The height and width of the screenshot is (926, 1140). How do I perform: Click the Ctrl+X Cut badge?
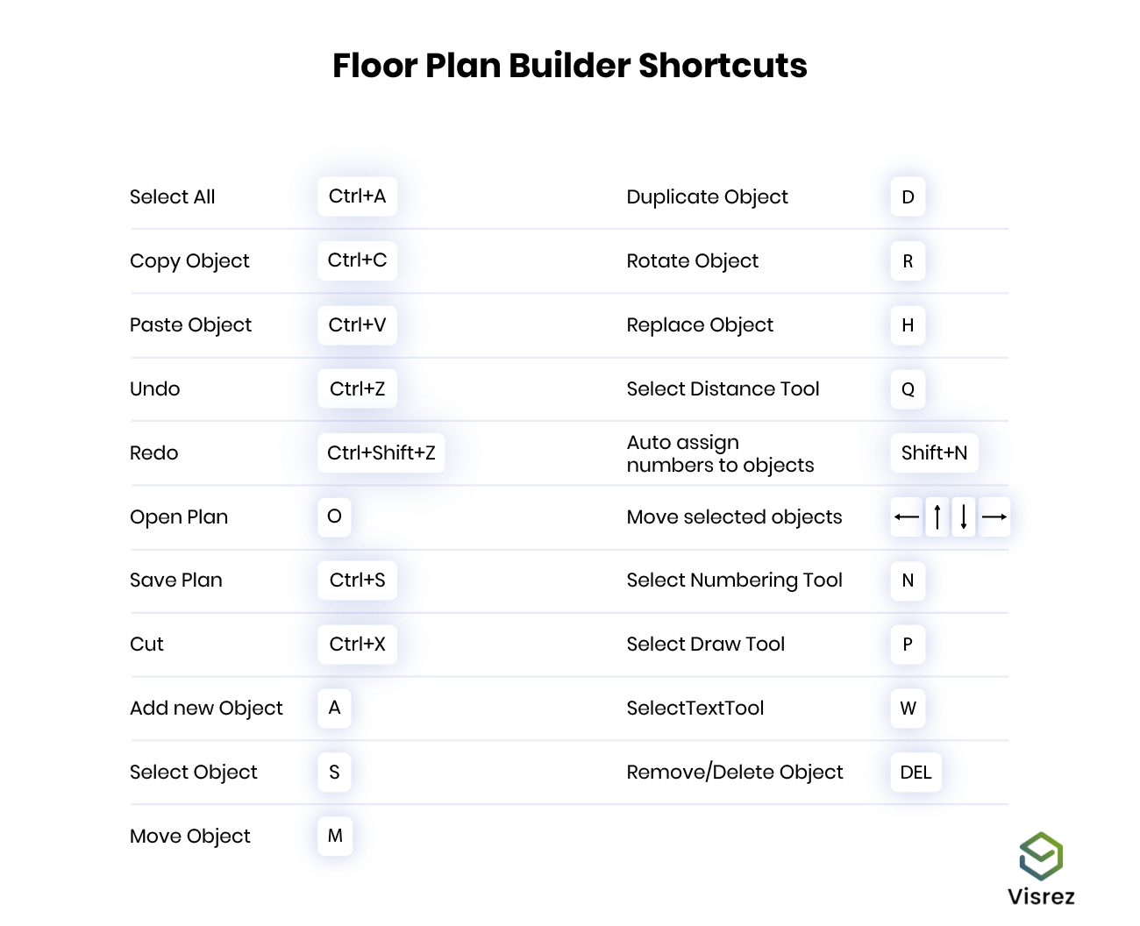pyautogui.click(x=357, y=645)
